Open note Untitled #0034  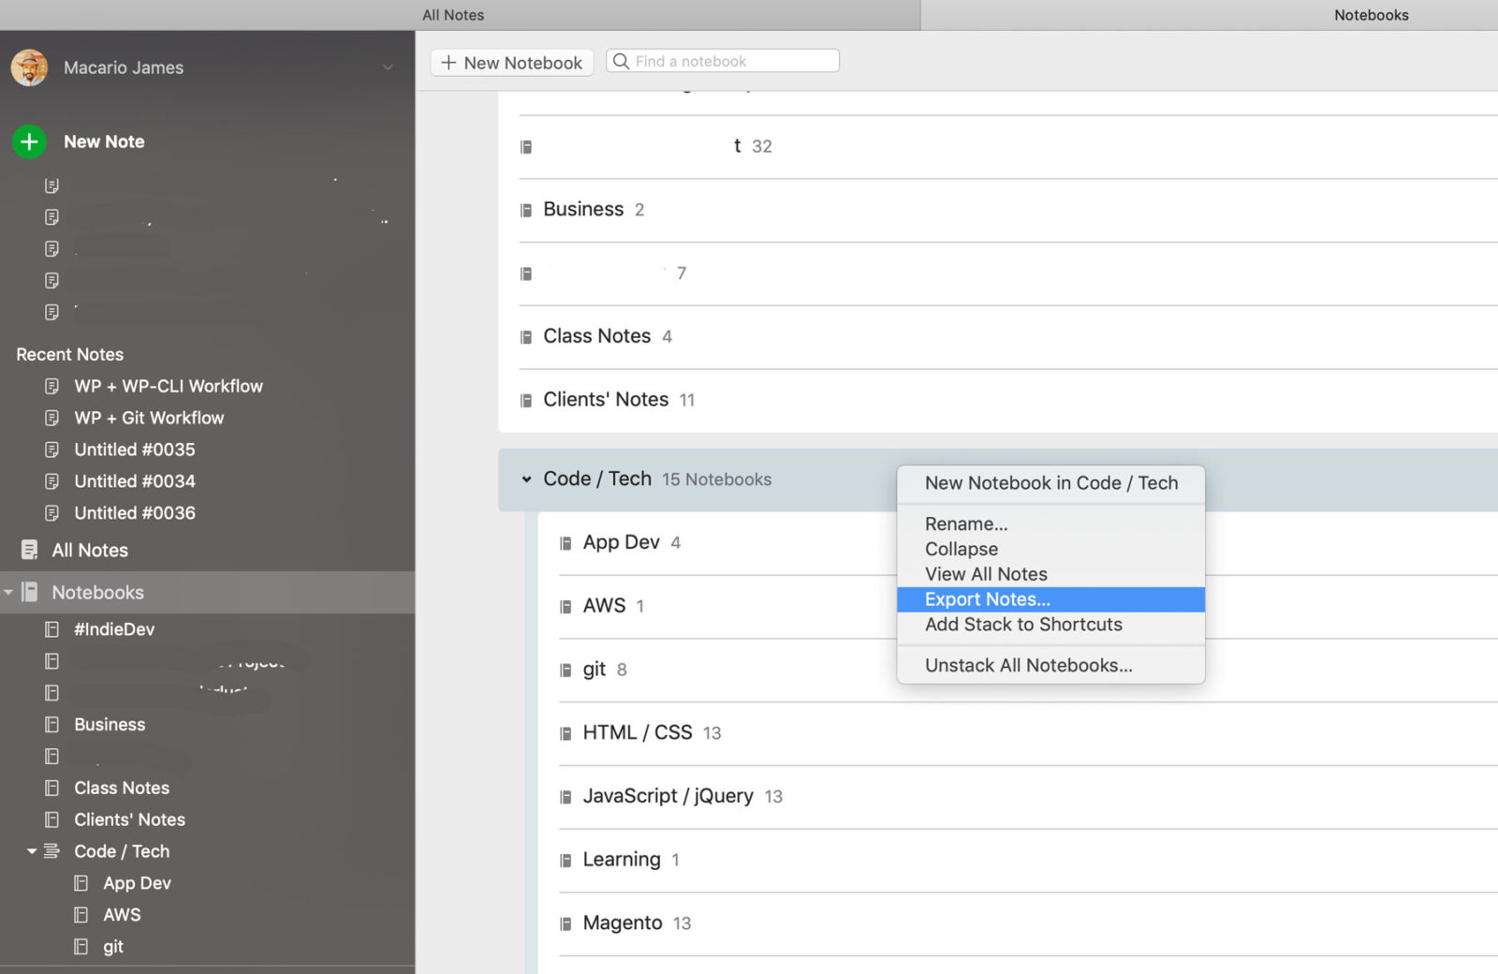pos(135,481)
